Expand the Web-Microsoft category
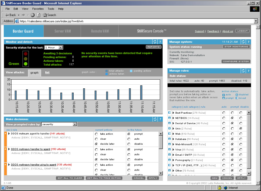Screen dimensions: 261x191 click(x=173, y=144)
